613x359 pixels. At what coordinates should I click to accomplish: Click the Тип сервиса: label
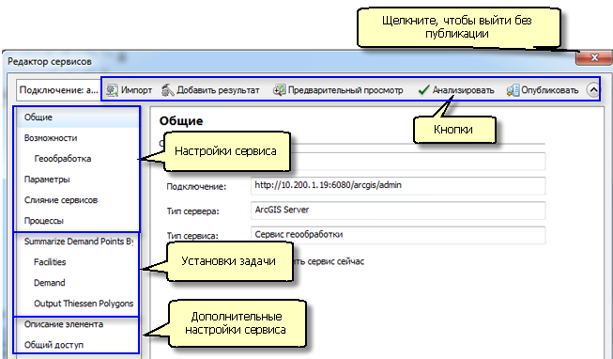[x=192, y=236]
